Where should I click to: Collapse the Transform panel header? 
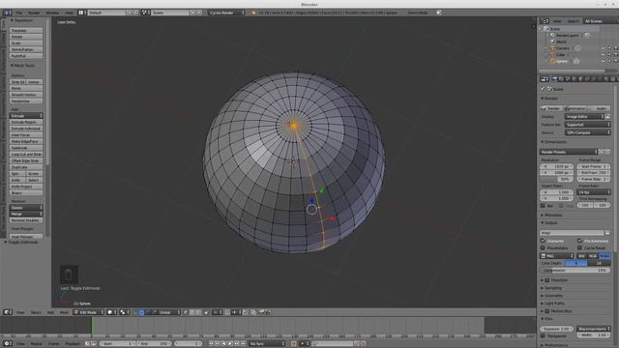[23, 20]
